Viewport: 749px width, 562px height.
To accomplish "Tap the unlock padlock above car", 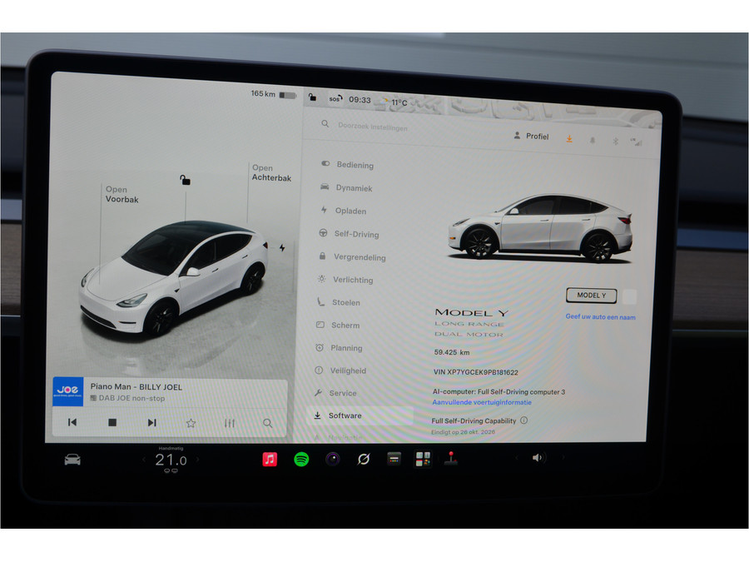I will (185, 180).
